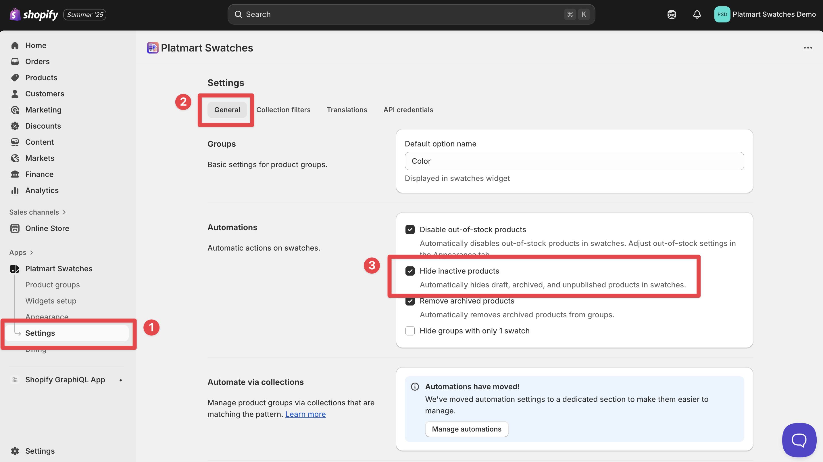The width and height of the screenshot is (823, 462).
Task: Expand the Sales channels section
Action: click(38, 212)
